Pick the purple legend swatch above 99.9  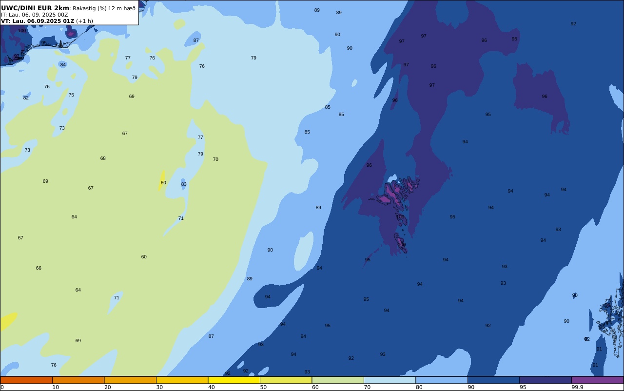point(598,380)
